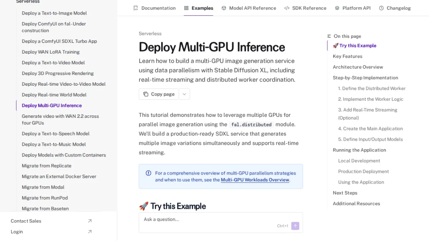Jump to 1. Define the Distributed Worker
This screenshot has width=429, height=241.
point(372,89)
